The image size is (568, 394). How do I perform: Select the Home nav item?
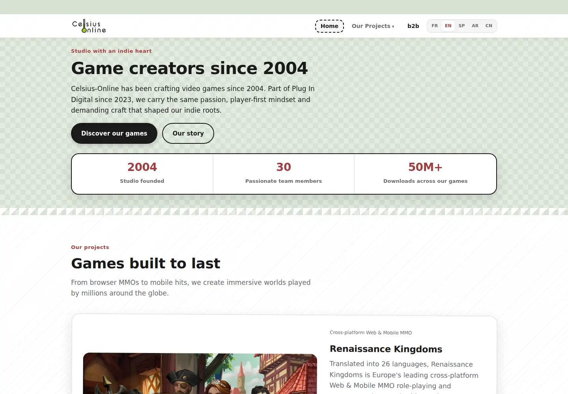tap(329, 26)
